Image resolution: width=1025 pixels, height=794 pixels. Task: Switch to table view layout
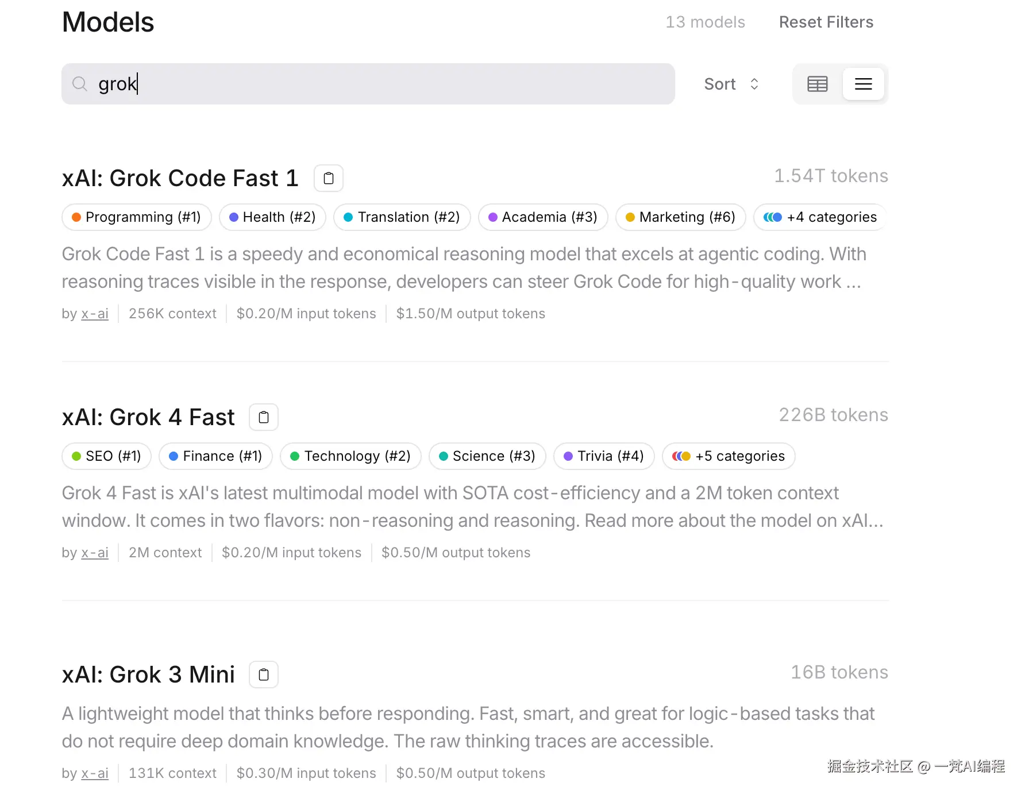(x=817, y=84)
